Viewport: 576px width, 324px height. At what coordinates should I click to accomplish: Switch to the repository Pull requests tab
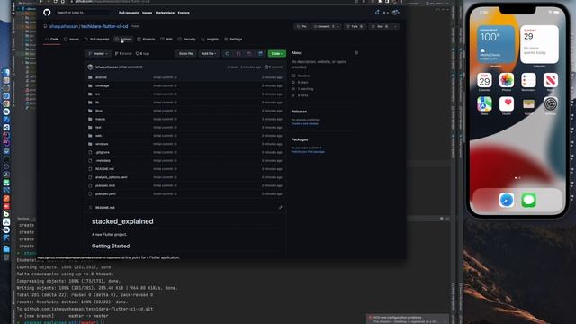click(x=96, y=40)
